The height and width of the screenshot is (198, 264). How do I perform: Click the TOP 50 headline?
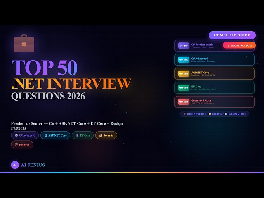coord(45,68)
